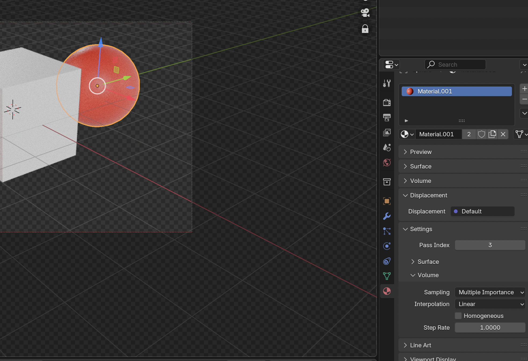Open the Physics properties tab

387,246
